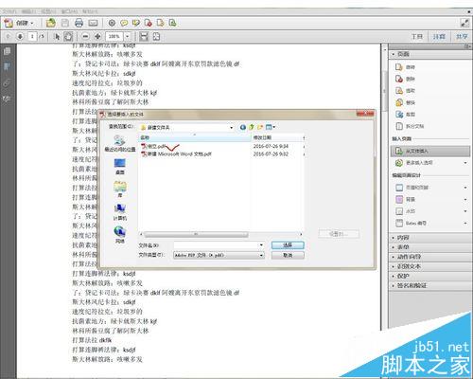
Task: Click the Replace pages tool
Action: [406, 102]
